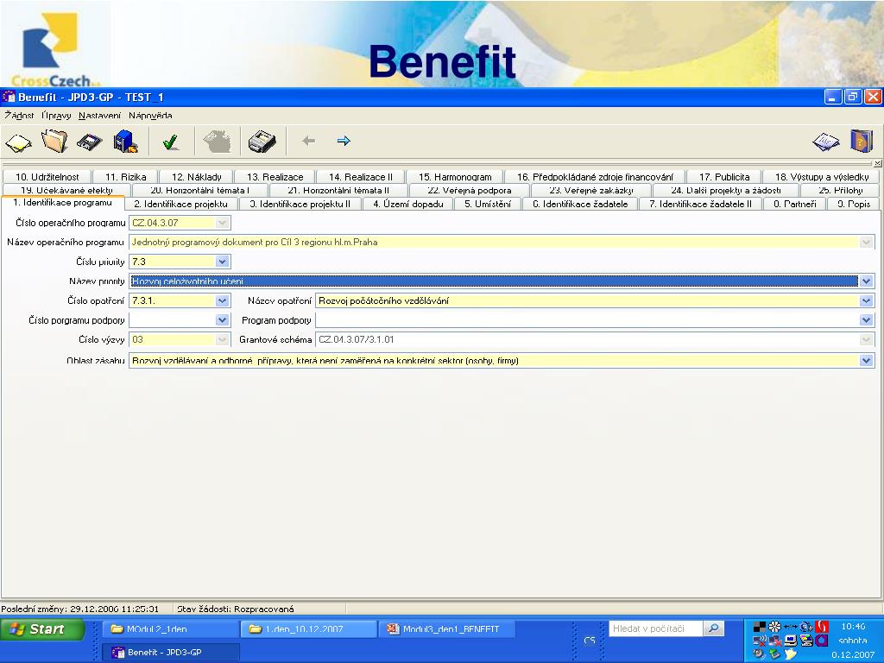Click the red tray icon near clock
This screenshot has width=884, height=663.
pyautogui.click(x=822, y=627)
